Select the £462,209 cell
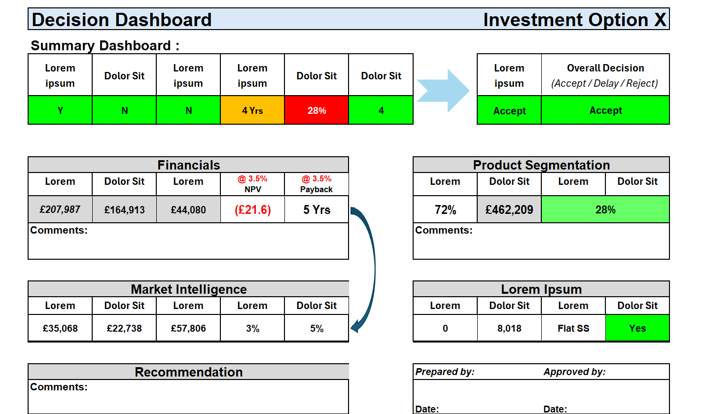The width and height of the screenshot is (703, 414). tap(509, 210)
